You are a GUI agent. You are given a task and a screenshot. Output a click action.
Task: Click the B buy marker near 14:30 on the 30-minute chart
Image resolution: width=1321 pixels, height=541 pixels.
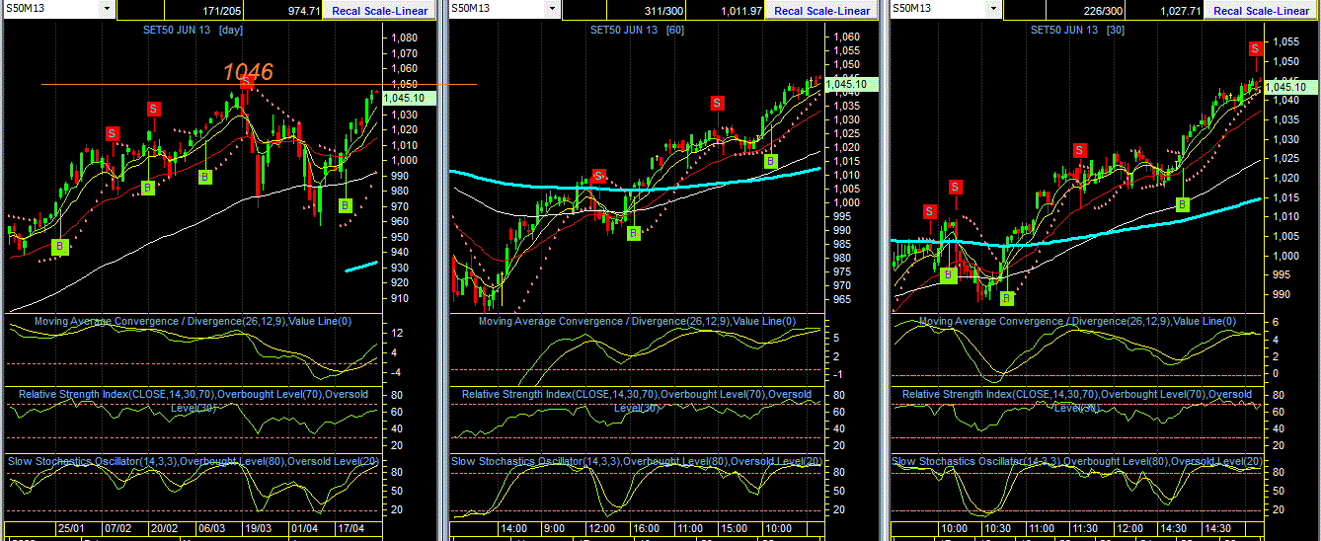(x=1182, y=204)
